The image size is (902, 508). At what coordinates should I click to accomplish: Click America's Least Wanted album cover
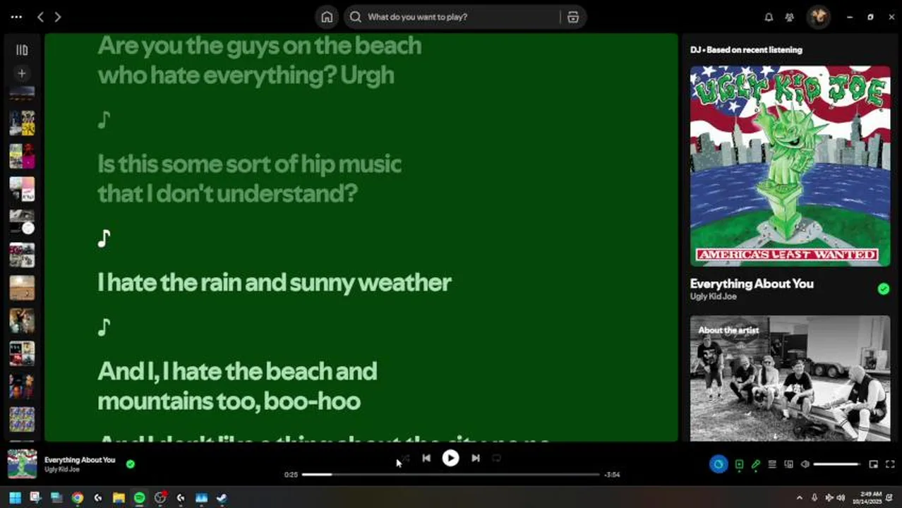(790, 166)
